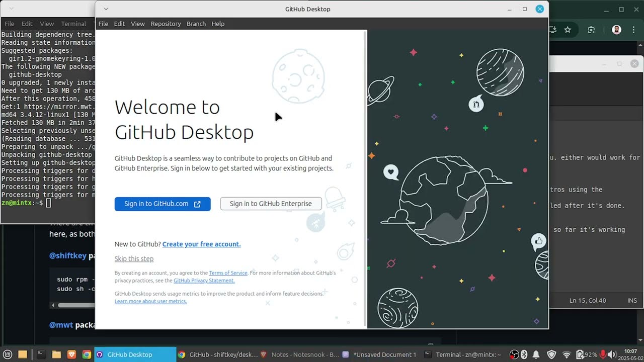Open Learn more about user metrics link
644x362 pixels.
tap(150, 301)
